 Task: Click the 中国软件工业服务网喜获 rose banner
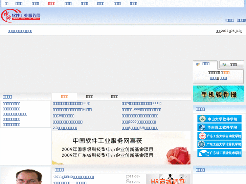click(121, 148)
